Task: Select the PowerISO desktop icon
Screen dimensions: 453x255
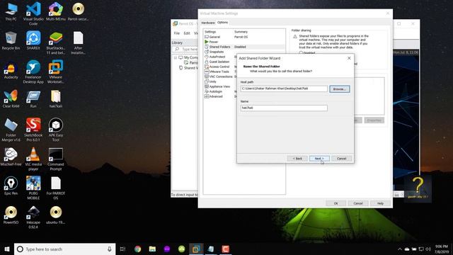Action: click(11, 215)
